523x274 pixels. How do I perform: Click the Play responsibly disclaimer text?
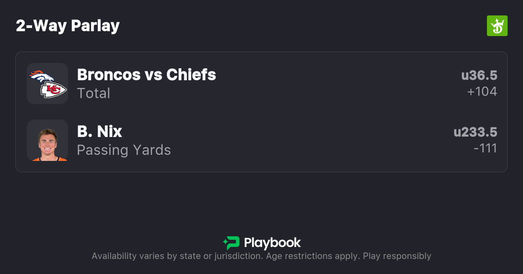(397, 256)
